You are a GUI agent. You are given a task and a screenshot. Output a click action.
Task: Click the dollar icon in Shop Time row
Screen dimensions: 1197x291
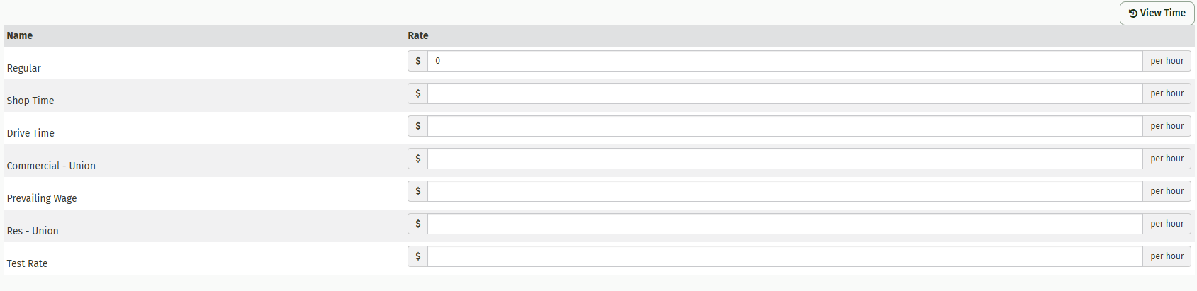[x=418, y=93]
